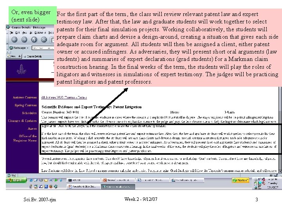The image size is (282, 211).
Task: Open the Autumn Courses sidebar link
Action: pyautogui.click(x=25, y=97)
